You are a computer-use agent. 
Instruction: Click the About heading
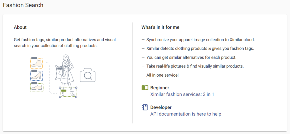pyautogui.click(x=20, y=27)
